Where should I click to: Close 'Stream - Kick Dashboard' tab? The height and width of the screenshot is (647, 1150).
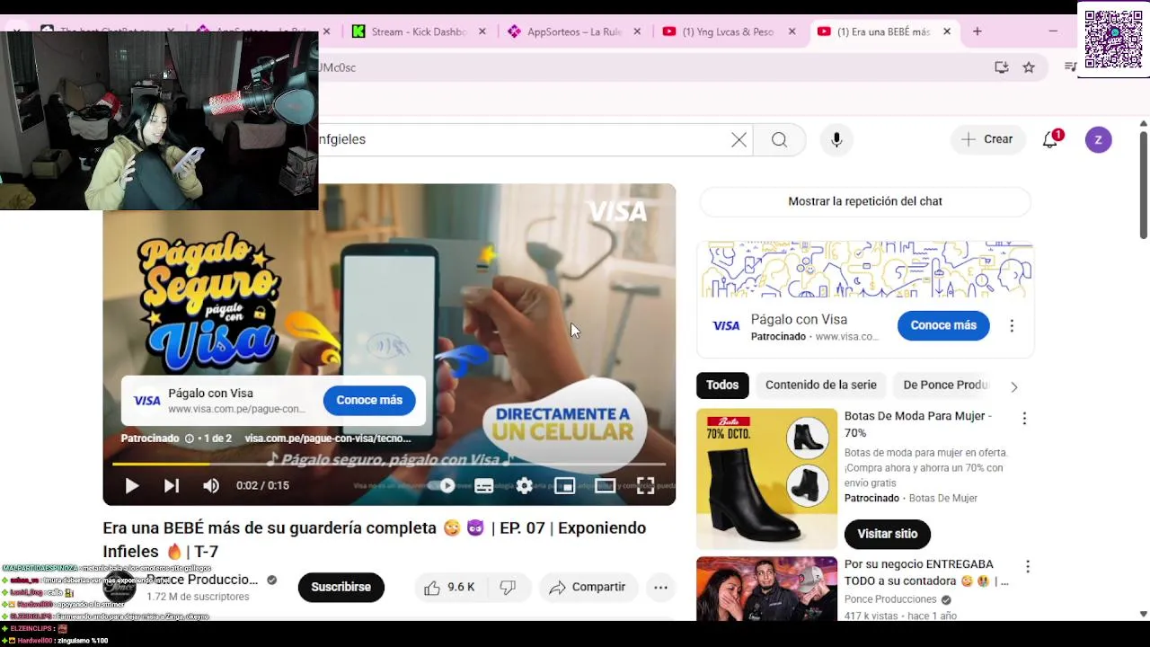[x=482, y=31]
